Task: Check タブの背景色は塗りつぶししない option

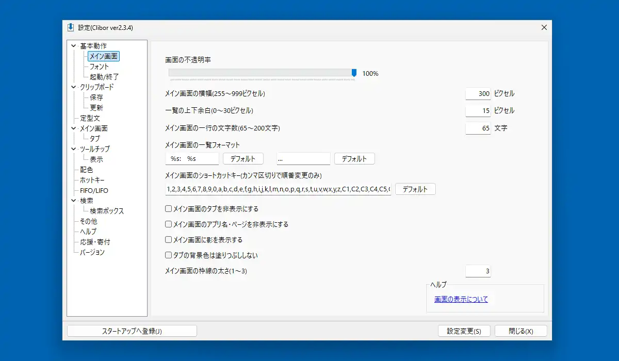Action: pos(168,255)
